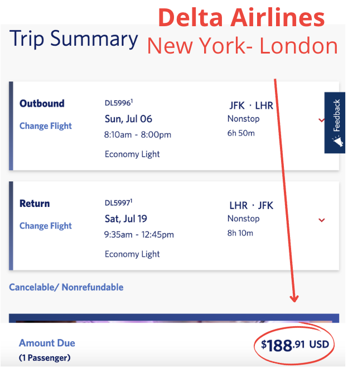Open the Cancelable/Nonrefundable policy link
Image resolution: width=348 pixels, height=368 pixels.
(x=66, y=288)
